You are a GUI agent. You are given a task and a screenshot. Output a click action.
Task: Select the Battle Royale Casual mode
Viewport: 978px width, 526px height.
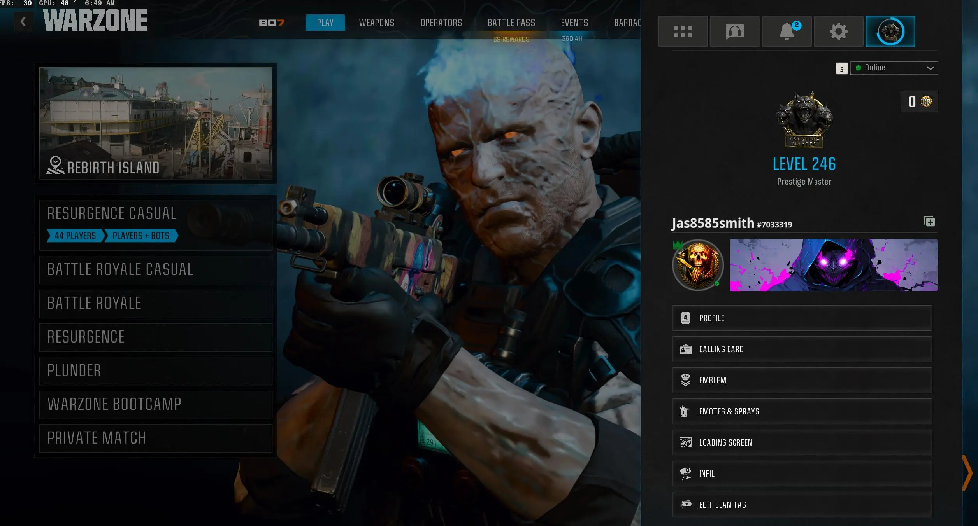pos(156,269)
